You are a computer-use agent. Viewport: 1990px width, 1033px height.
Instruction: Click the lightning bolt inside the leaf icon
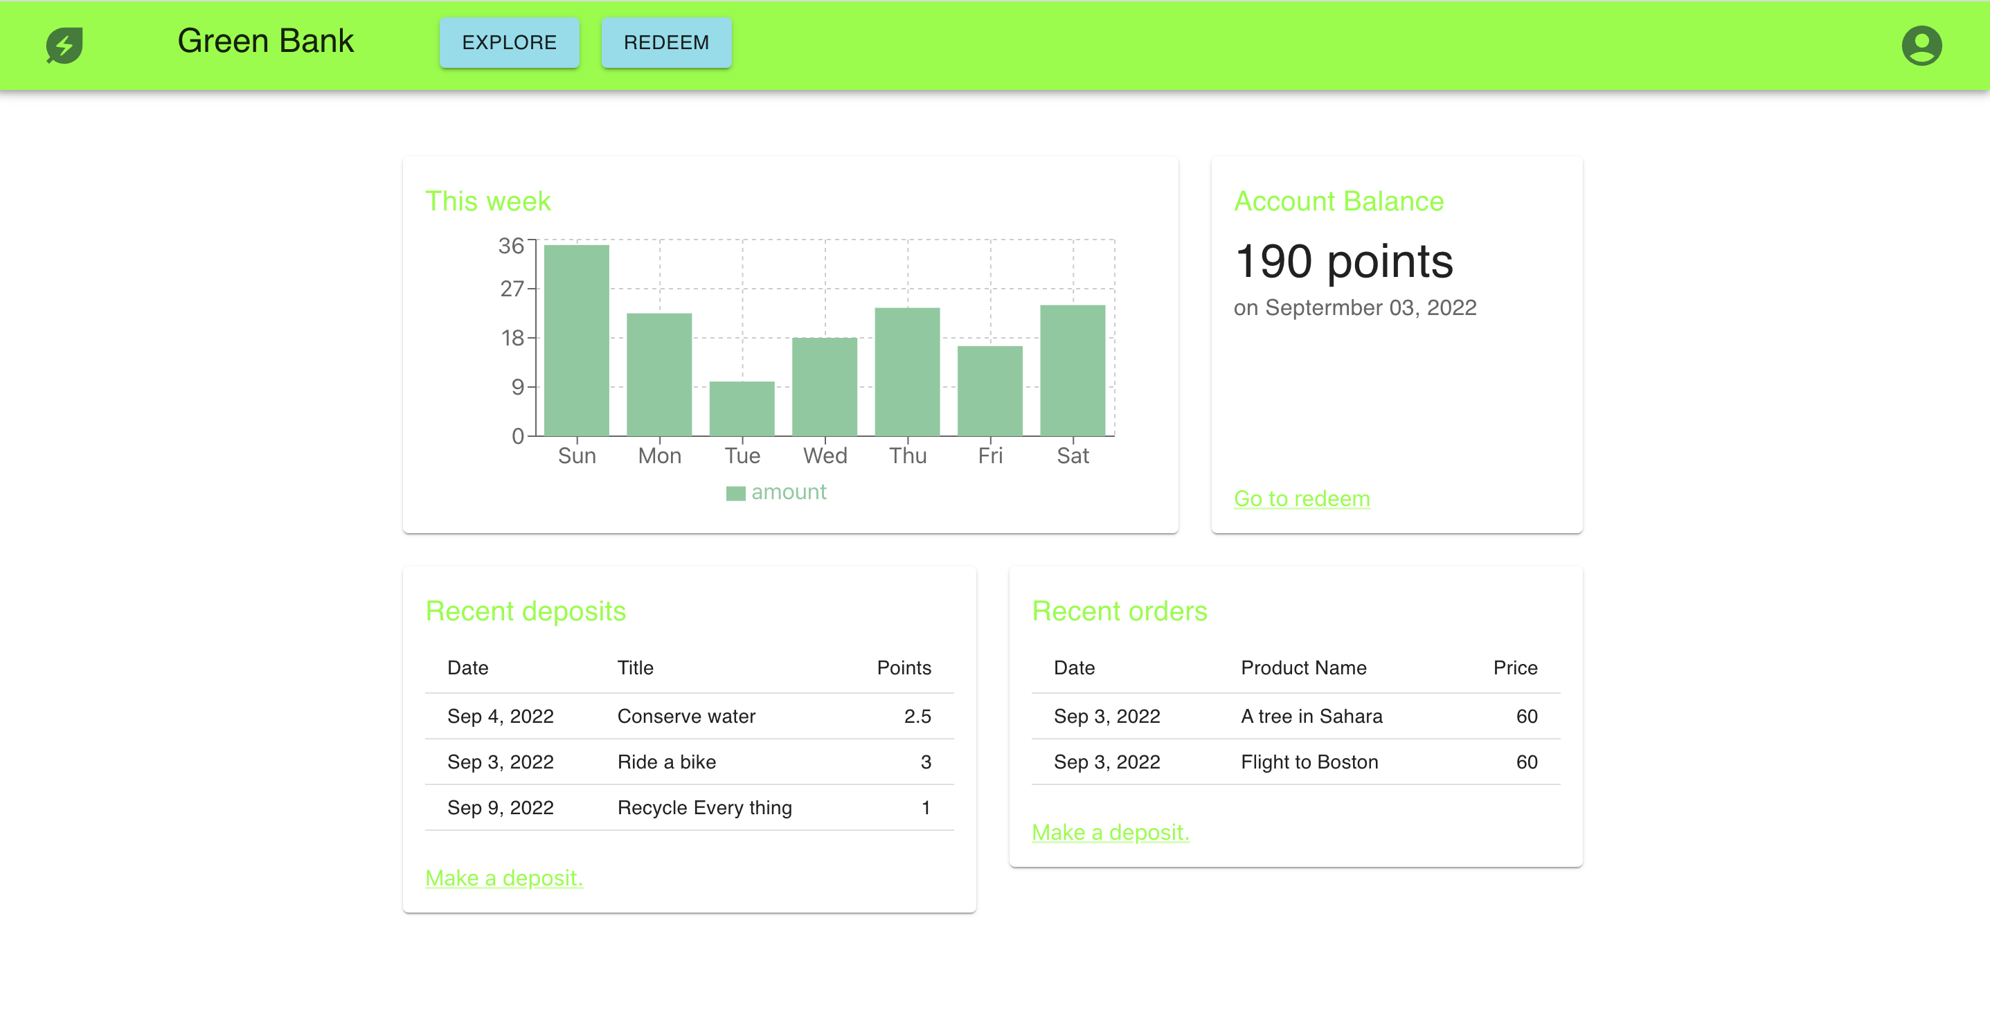[x=63, y=46]
